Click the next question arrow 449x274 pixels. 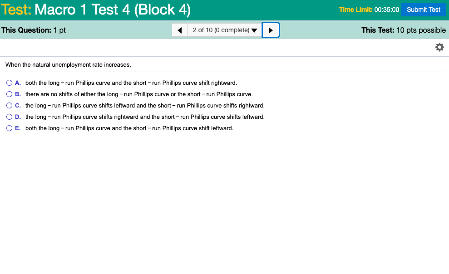tap(271, 29)
